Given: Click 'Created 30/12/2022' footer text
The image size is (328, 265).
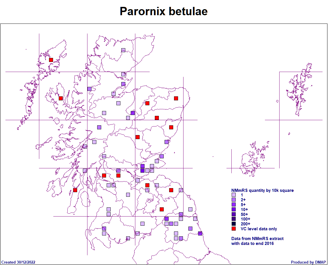Looking at the screenshot, I should 18,262.
